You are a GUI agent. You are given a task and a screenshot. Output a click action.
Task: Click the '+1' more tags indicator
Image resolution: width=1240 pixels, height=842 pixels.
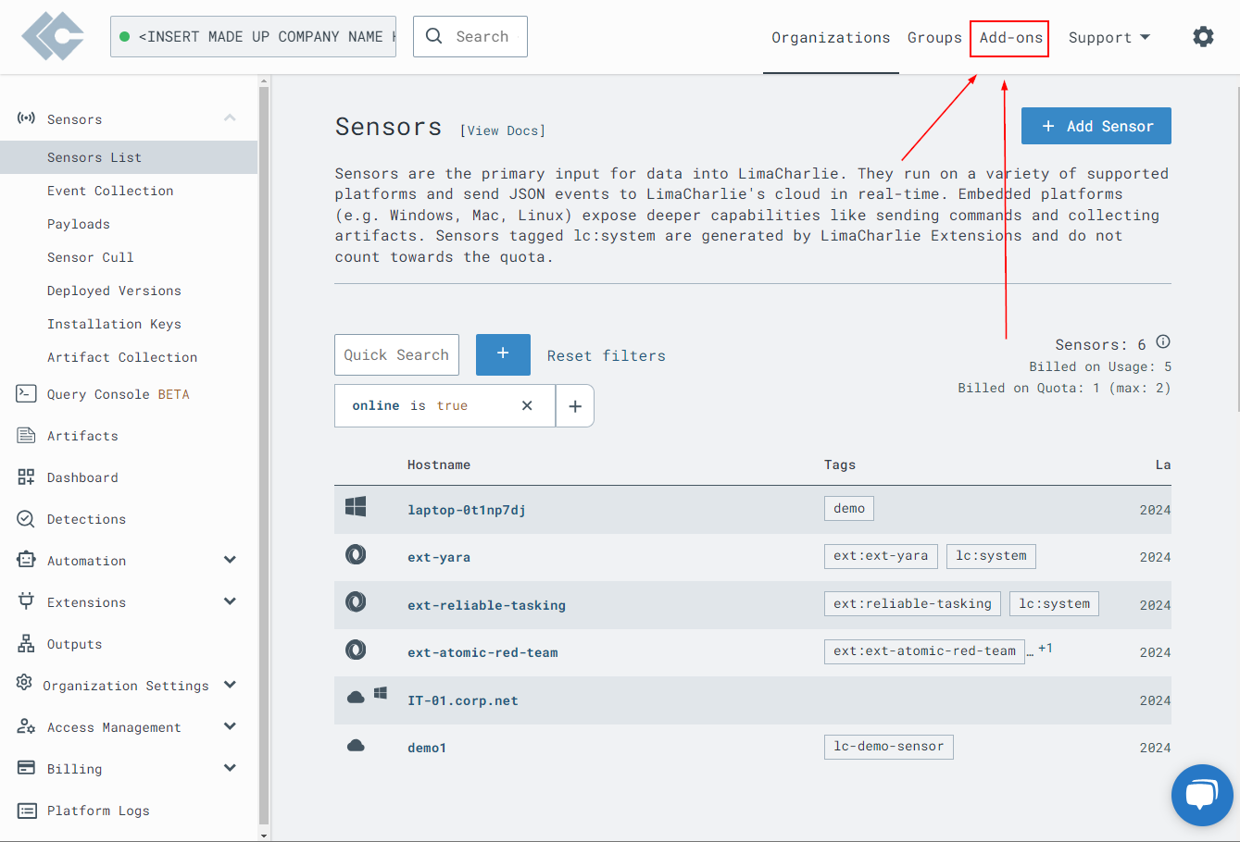click(1046, 648)
